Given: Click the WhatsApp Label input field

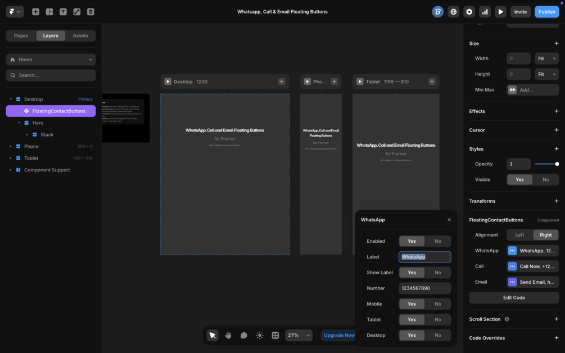Looking at the screenshot, I should point(425,257).
